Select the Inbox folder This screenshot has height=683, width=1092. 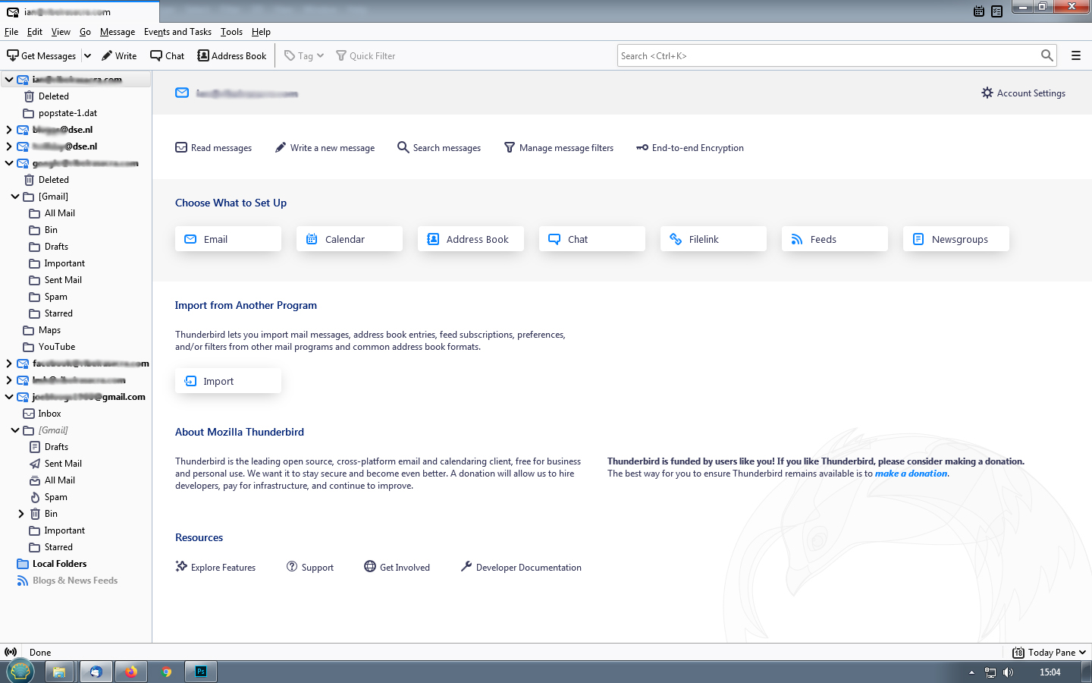click(x=49, y=414)
